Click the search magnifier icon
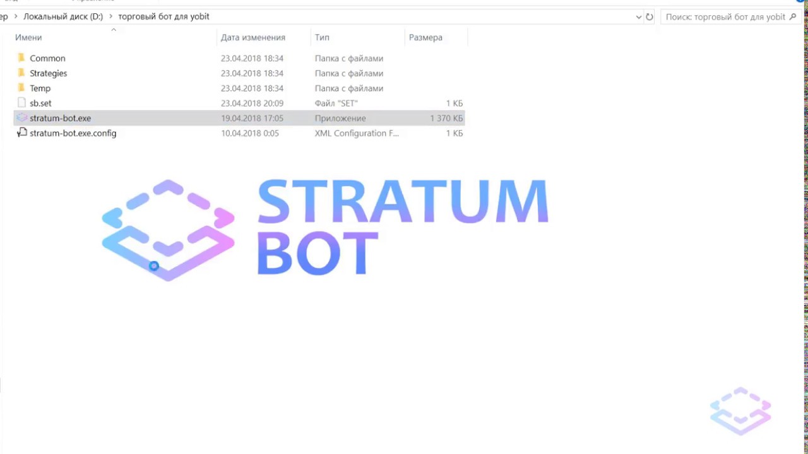 tap(793, 17)
